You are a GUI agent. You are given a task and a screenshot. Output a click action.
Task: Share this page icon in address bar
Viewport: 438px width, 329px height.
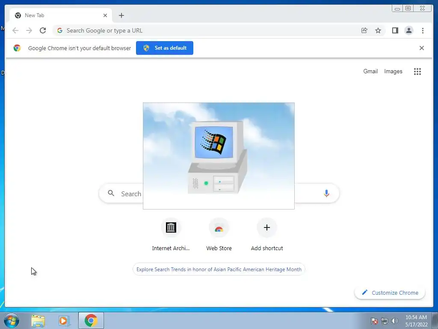364,30
